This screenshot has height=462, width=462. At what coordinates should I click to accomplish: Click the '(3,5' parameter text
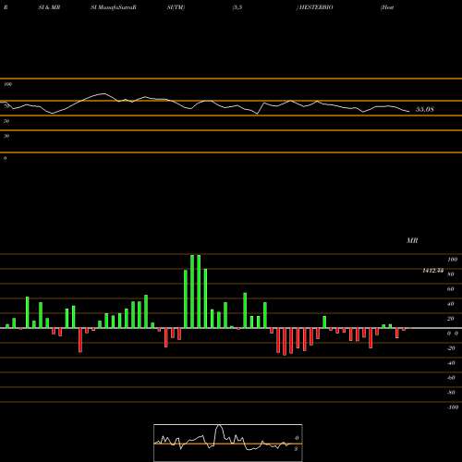tap(237, 7)
